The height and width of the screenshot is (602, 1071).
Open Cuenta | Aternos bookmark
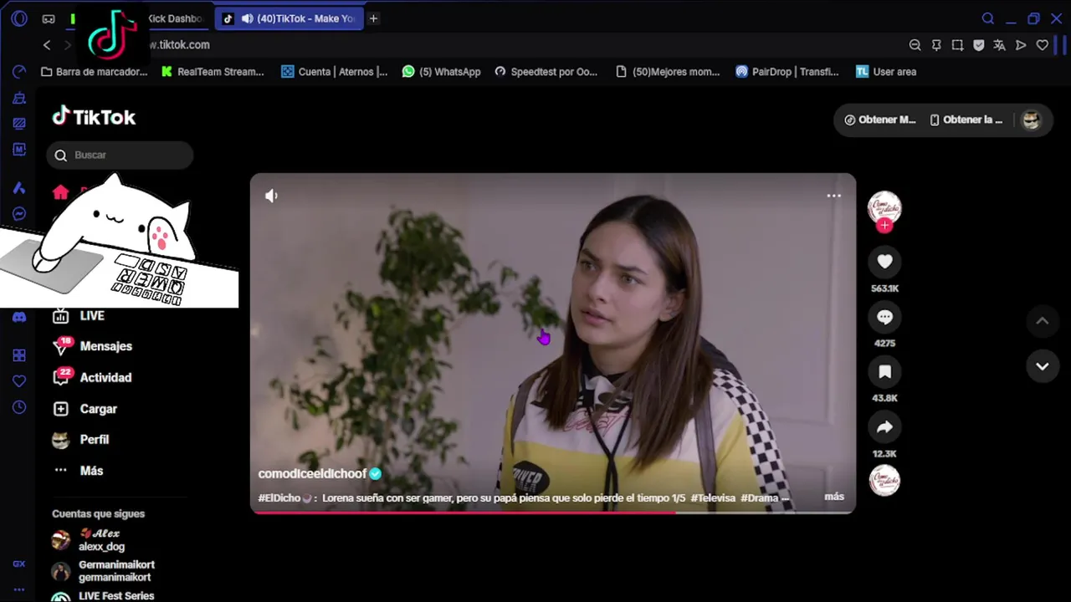[335, 72]
